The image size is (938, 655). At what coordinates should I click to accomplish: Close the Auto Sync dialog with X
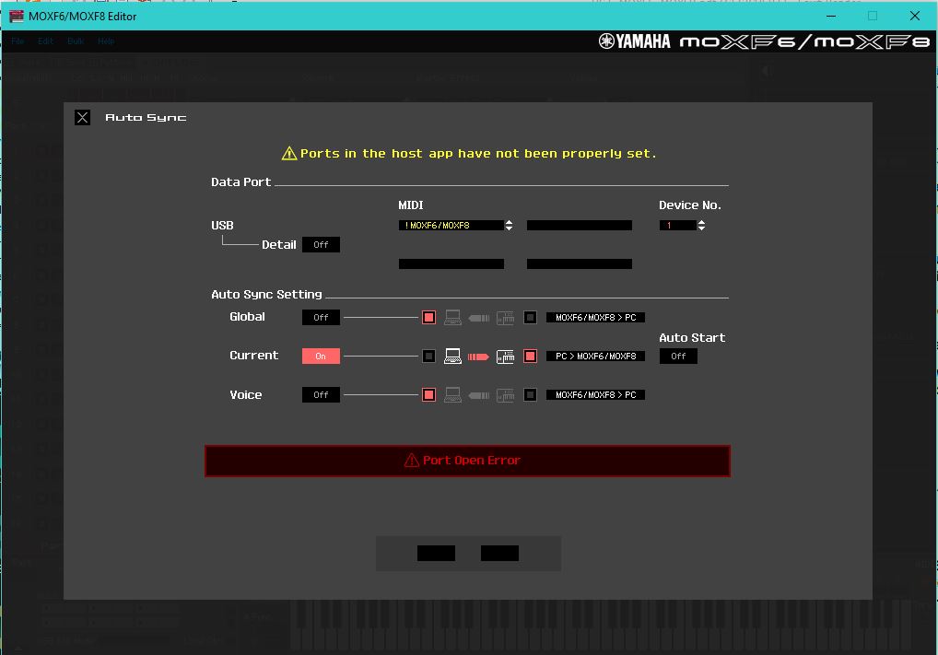pos(83,117)
